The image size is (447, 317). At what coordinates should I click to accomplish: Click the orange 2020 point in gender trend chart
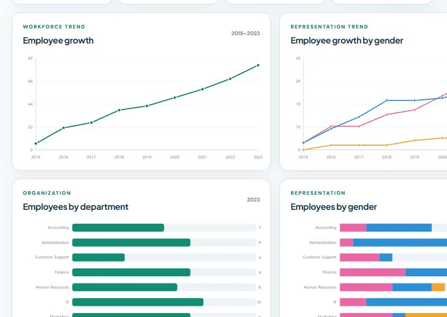coord(443,138)
